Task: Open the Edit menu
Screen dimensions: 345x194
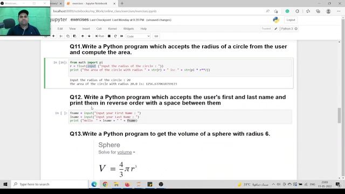Action: [x=60, y=29]
